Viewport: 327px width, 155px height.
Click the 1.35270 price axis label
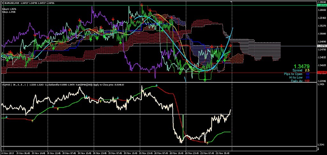pos(322,26)
